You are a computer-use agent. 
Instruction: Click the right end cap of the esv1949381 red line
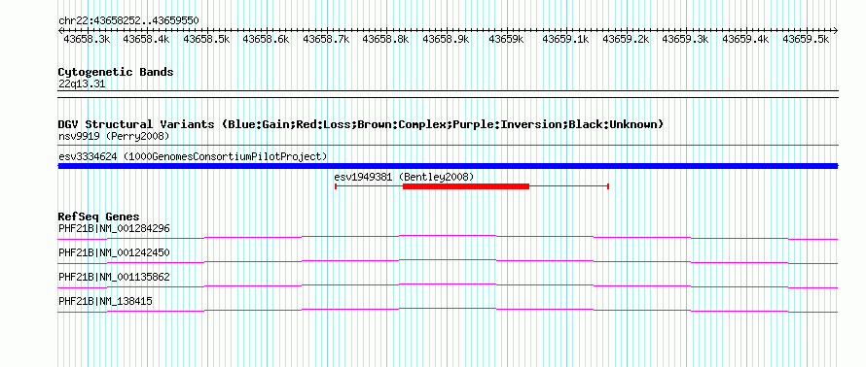tap(608, 186)
